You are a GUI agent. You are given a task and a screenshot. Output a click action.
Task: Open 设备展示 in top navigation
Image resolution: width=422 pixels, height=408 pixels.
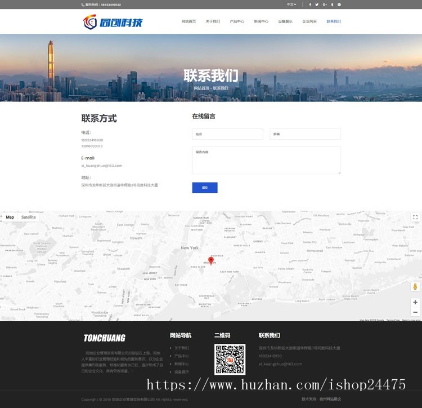(x=285, y=21)
